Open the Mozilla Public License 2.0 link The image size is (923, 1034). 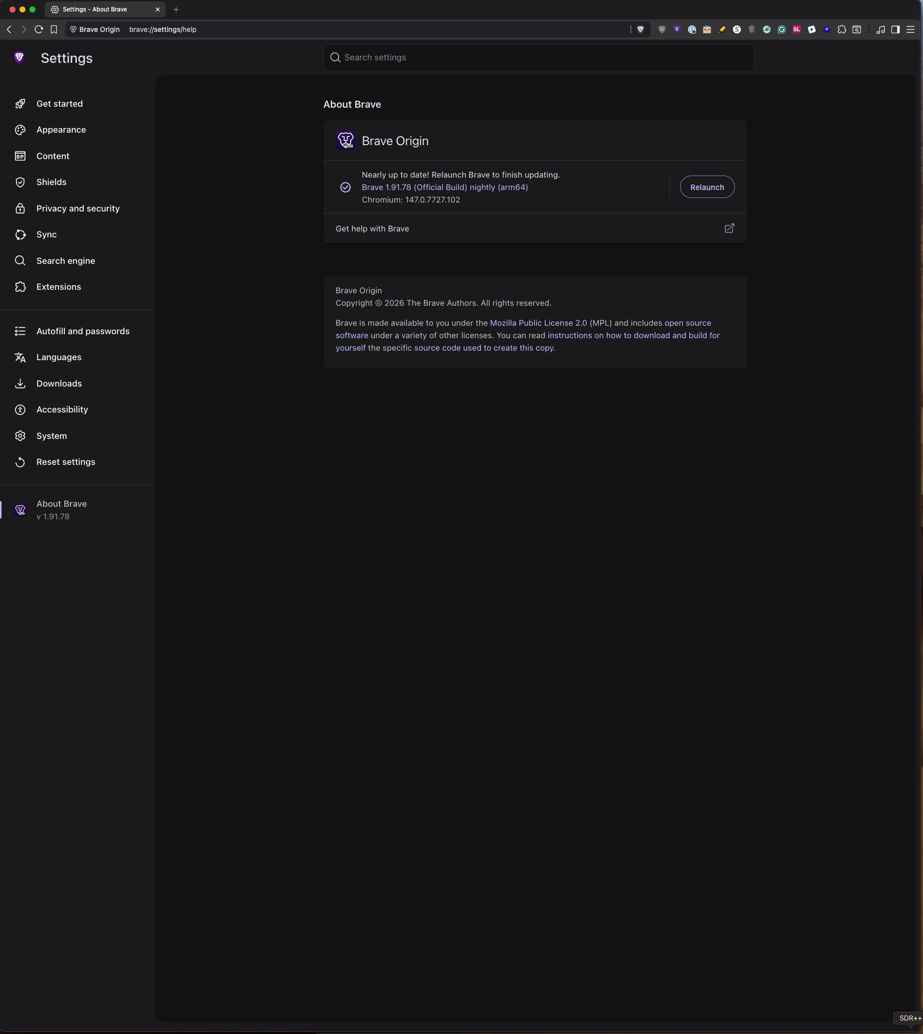point(538,323)
